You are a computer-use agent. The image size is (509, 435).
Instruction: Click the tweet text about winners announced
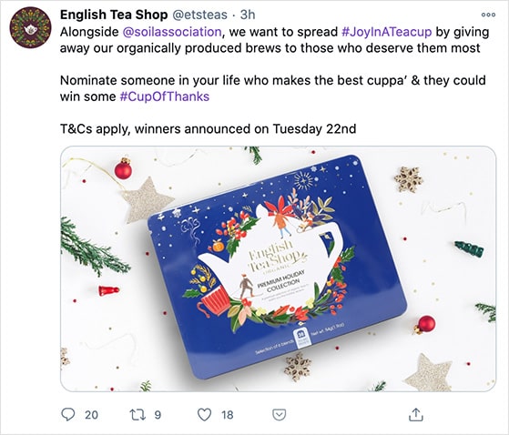[209, 129]
